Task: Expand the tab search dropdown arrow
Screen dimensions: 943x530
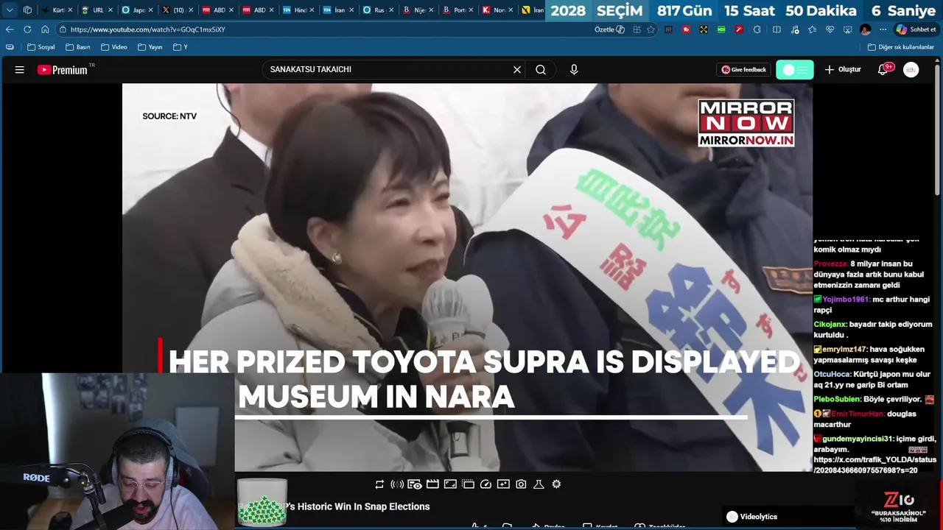Action: click(10, 10)
